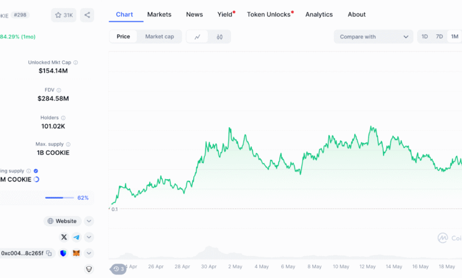
Task: Open the Yield tab
Action: 225,14
